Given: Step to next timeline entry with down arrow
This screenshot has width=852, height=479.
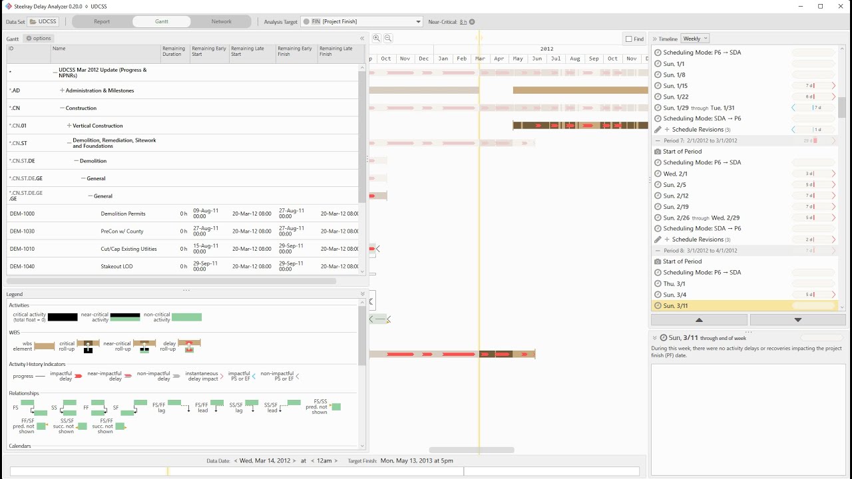Looking at the screenshot, I should pyautogui.click(x=797, y=320).
